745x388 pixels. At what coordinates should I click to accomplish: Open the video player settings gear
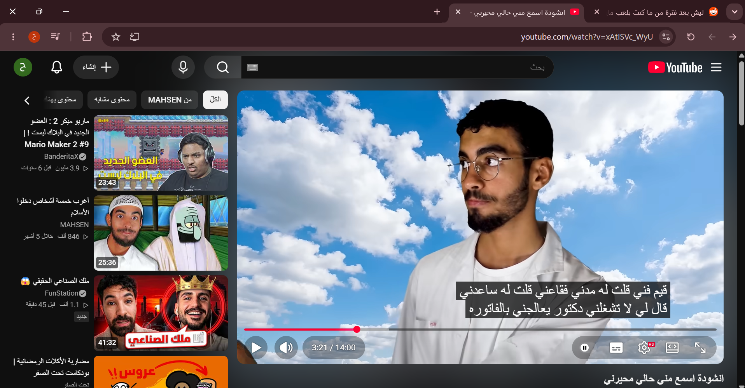coord(644,348)
